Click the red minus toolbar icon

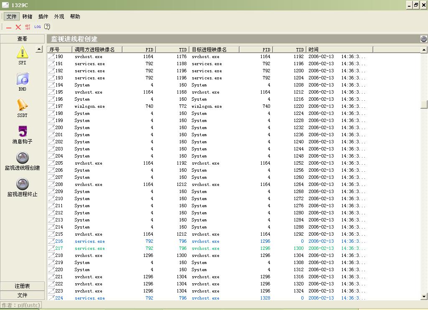click(x=9, y=27)
